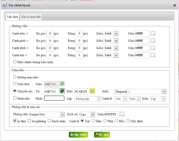Click the Bỏ qua button
Screen dimensions: 179x141
point(102,135)
